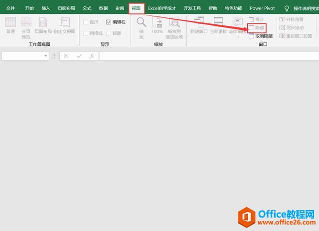Open the 帮助 (Help) tab
The height and width of the screenshot is (231, 319).
pyautogui.click(x=213, y=8)
